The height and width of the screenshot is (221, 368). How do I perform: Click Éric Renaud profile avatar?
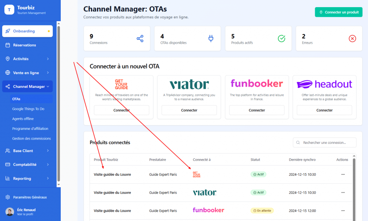[x=10, y=212]
